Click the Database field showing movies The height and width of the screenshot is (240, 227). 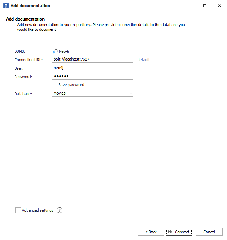[89, 93]
